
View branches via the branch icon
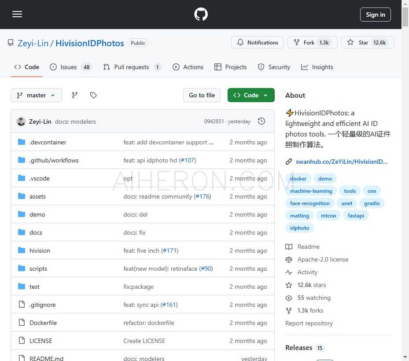tap(74, 95)
